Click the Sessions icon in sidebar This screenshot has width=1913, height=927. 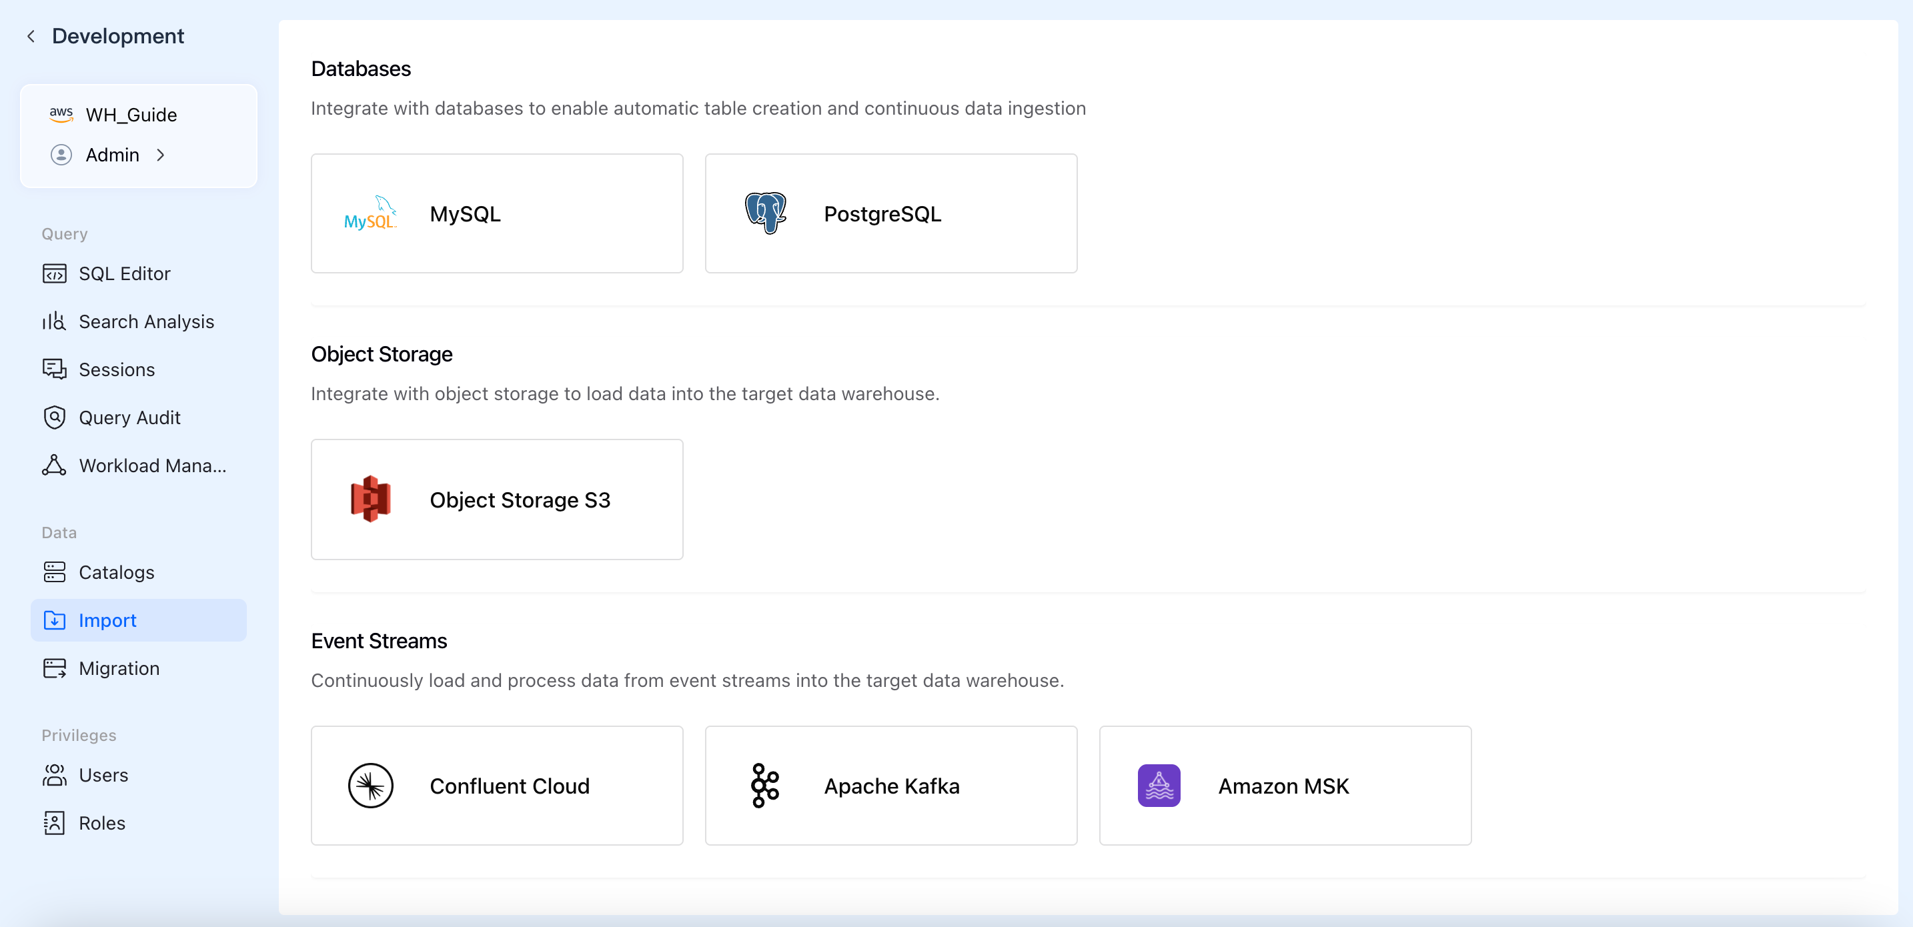(54, 369)
